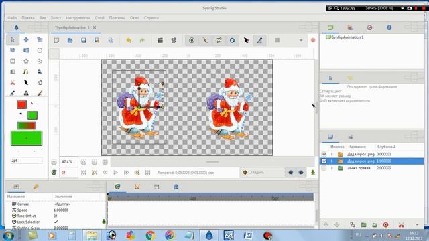Open the Справка menu
The width and height of the screenshot is (429, 241).
click(151, 18)
